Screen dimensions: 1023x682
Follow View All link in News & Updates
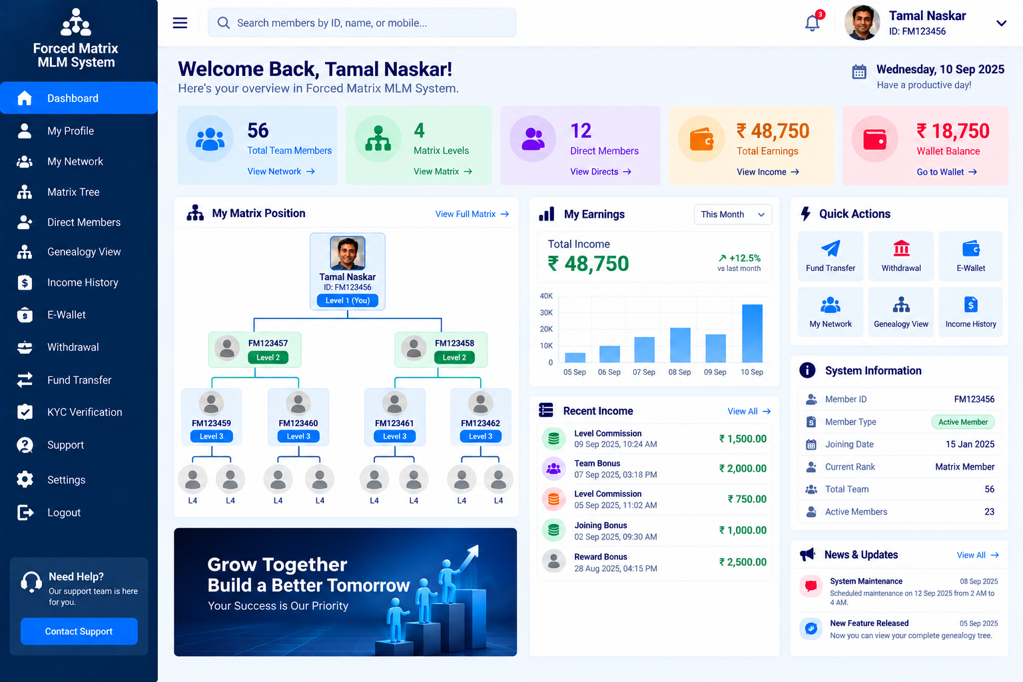(x=978, y=555)
